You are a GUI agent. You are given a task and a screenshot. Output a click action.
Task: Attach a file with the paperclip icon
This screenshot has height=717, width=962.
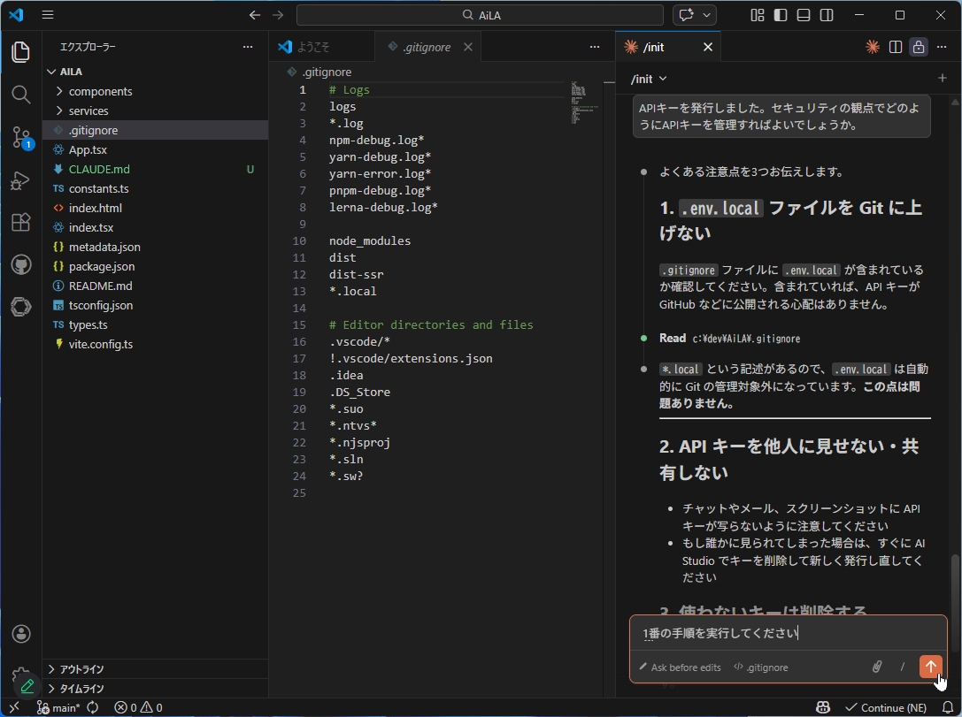[876, 667]
